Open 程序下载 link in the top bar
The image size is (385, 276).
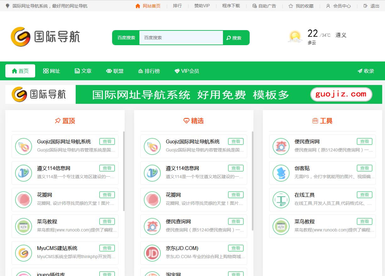click(x=231, y=6)
